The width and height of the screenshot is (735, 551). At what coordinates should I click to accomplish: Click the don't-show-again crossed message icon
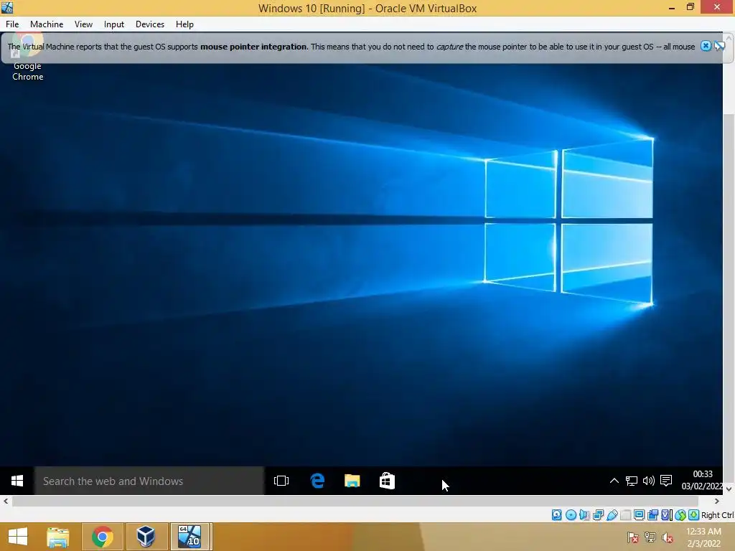tap(719, 46)
